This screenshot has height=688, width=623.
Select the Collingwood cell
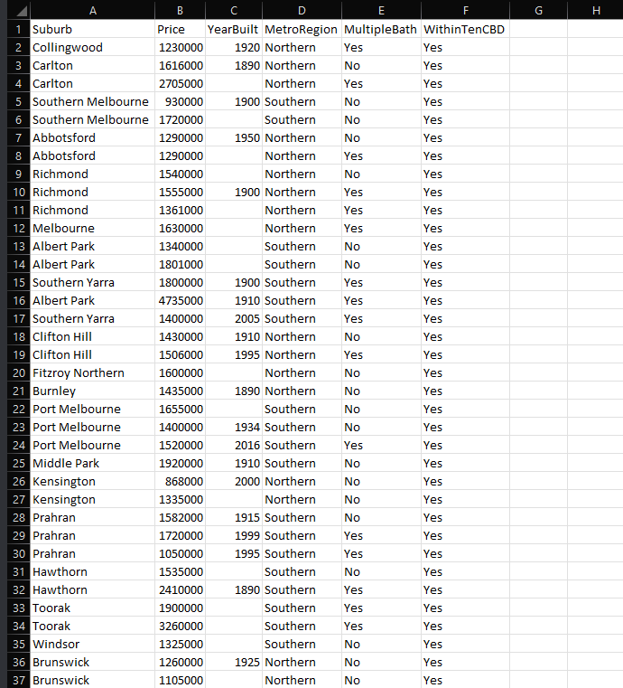[92, 47]
